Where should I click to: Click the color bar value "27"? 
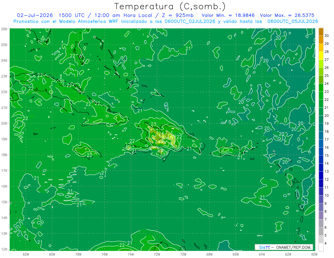tap(327, 60)
